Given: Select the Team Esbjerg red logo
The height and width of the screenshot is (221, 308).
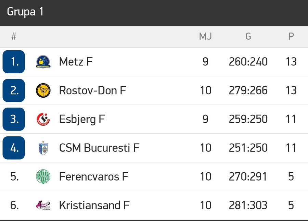Looking at the screenshot, I should coord(43,119).
